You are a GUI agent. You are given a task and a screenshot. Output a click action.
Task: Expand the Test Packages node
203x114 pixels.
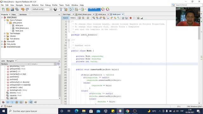point(5,33)
